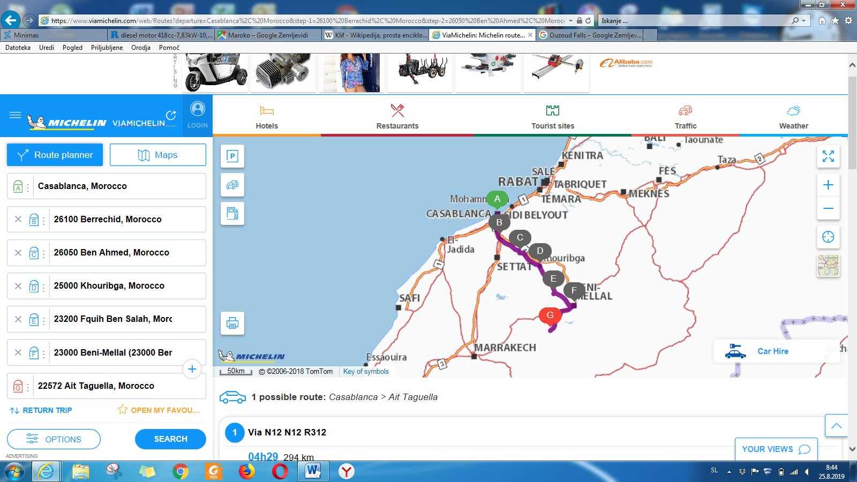Click the destination marker G on map
Screen dimensions: 857x482
550,315
